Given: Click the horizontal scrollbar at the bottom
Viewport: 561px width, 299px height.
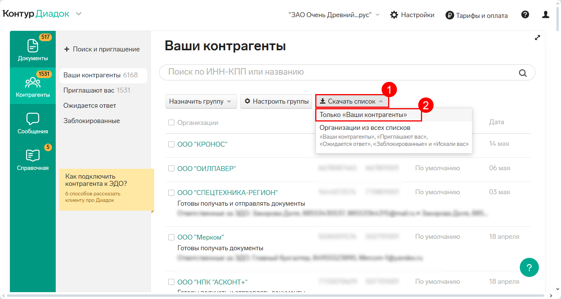Looking at the screenshot, I should tap(275, 295).
